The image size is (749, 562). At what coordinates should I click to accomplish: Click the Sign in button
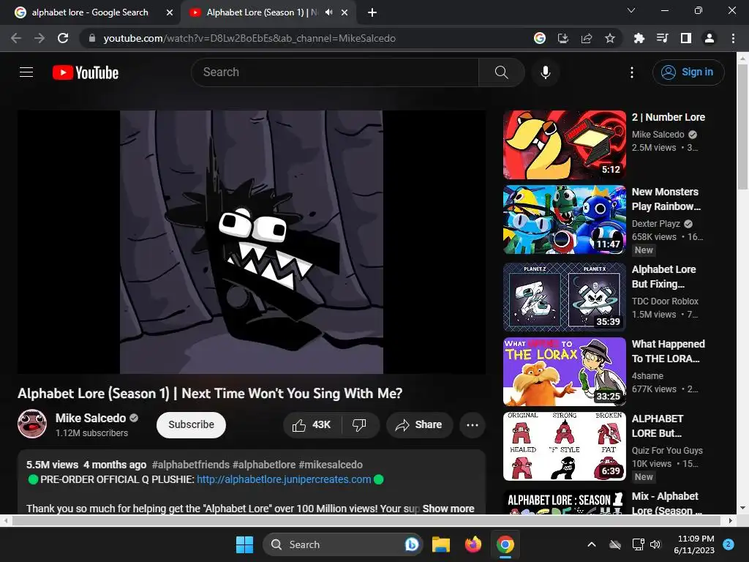click(x=688, y=72)
